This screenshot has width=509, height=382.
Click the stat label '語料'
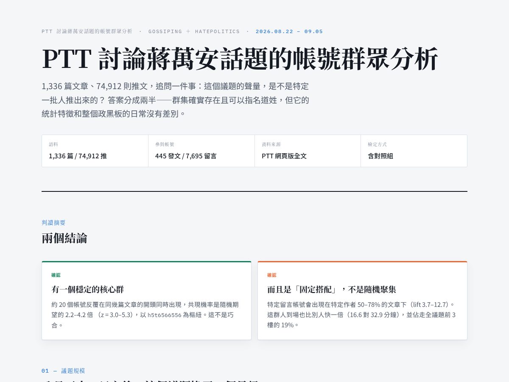[x=53, y=144]
